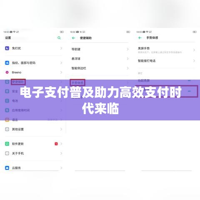Expand 关于手机 with its chevron arrow
Image resolution: width=200 pixels, height=200 pixels.
tap(61, 153)
